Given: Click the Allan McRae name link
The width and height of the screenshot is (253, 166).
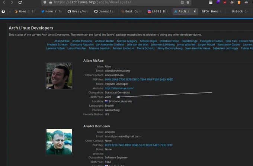Looking at the screenshot, I should [x=62, y=41].
